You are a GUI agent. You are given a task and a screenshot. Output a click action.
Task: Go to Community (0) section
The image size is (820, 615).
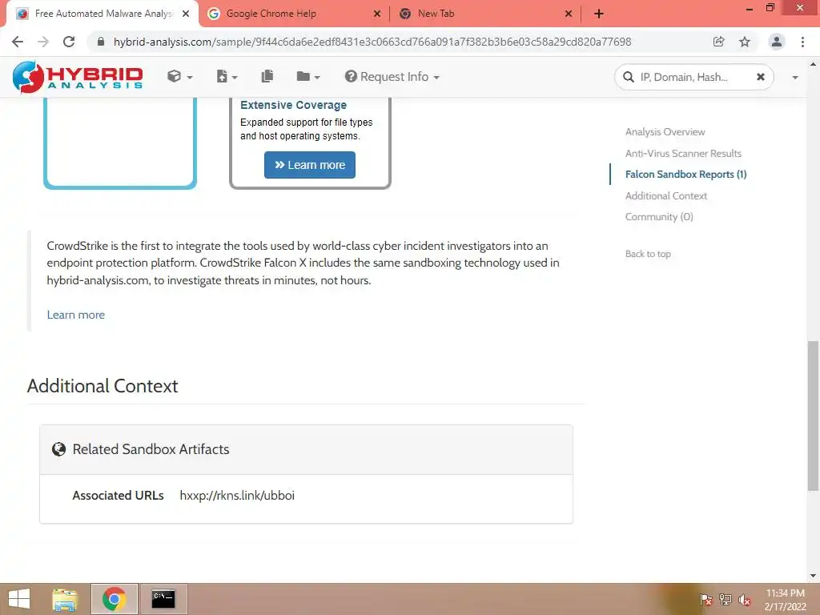pyautogui.click(x=659, y=216)
